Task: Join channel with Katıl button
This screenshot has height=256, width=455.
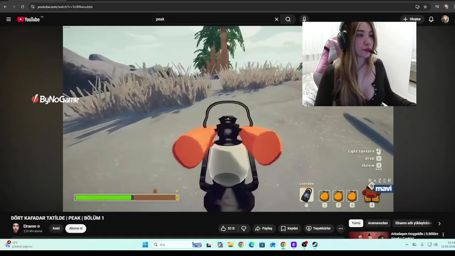Action: point(56,228)
